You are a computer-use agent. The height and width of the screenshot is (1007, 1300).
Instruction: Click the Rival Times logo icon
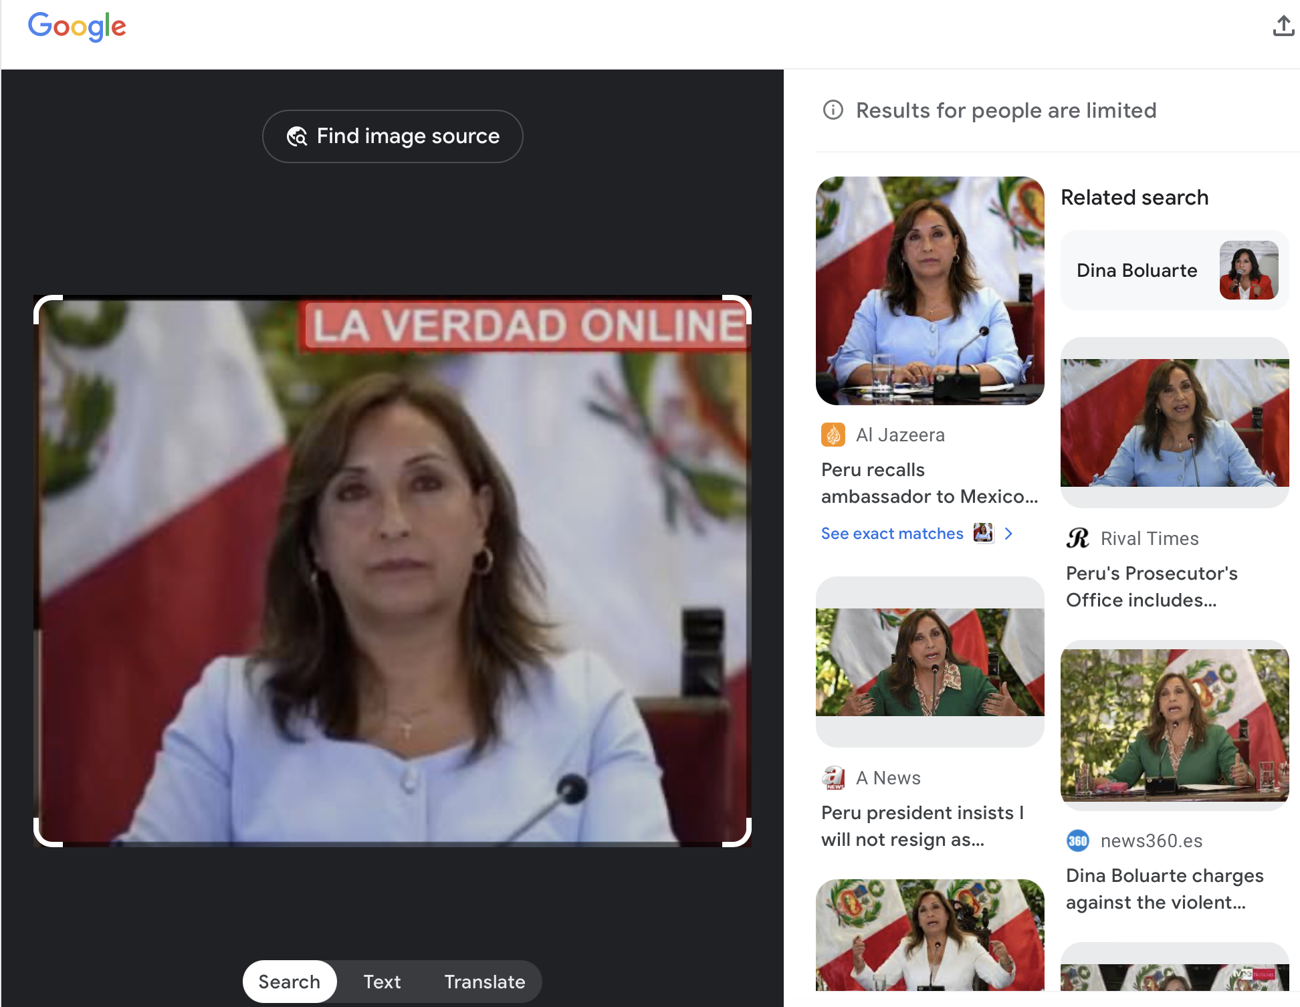tap(1077, 538)
